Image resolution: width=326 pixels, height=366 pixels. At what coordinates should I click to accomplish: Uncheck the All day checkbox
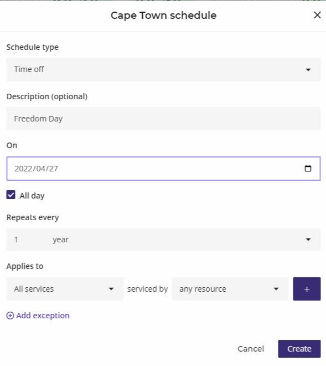[x=11, y=195]
